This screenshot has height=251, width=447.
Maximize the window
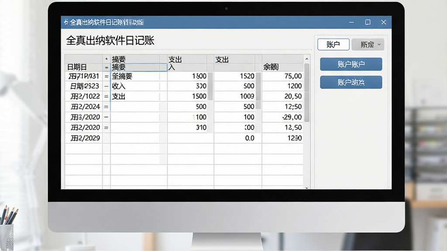[x=368, y=22]
